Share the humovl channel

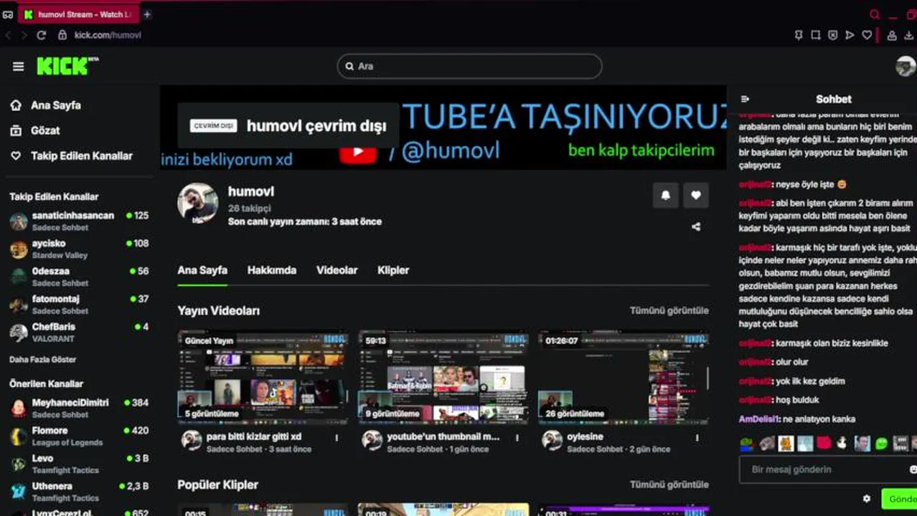[696, 226]
